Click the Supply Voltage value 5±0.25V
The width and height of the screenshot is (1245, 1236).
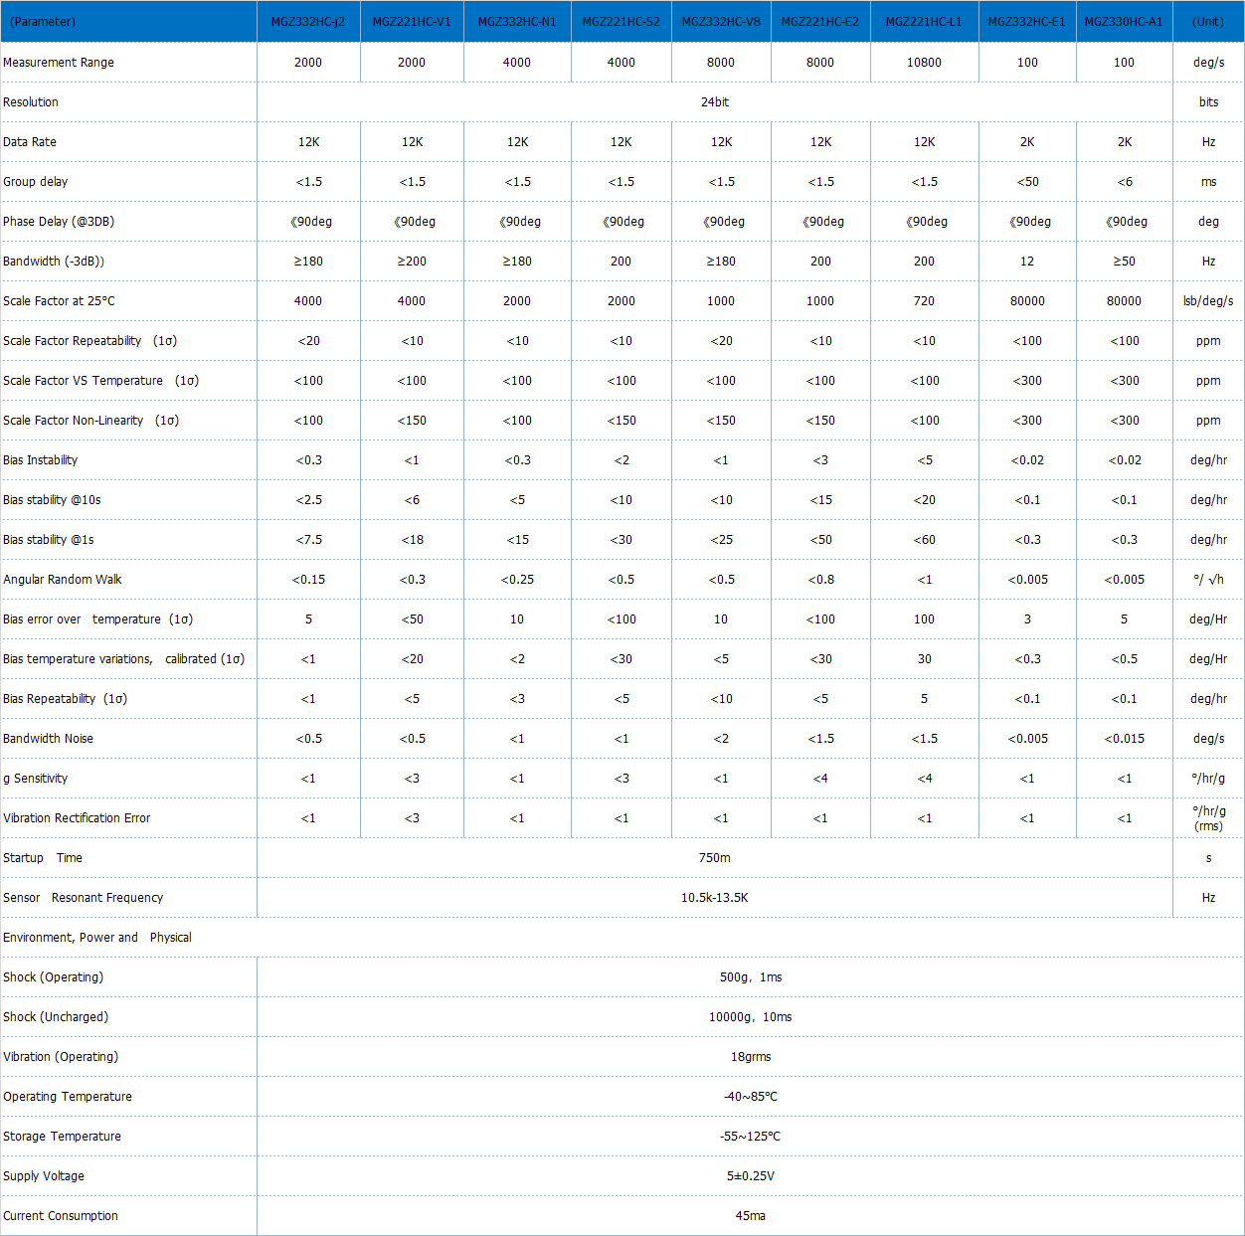(x=750, y=1176)
